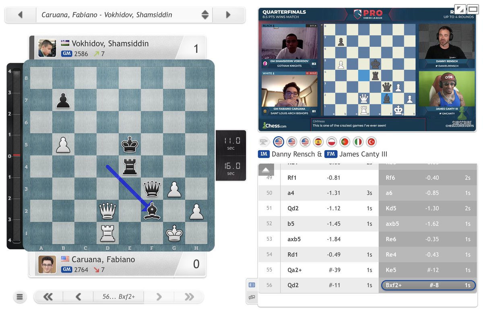
Task: Step forward one move
Action: (x=159, y=297)
